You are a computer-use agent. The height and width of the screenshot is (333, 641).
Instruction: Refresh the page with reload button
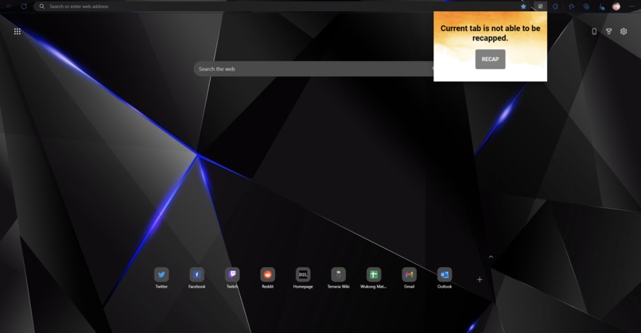[24, 6]
